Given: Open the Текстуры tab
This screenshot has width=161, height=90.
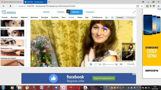Looking at the screenshot, I should [x=45, y=17].
